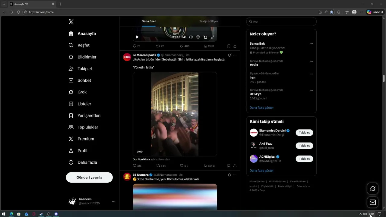
Task: Click the Ara search field
Action: tap(281, 21)
